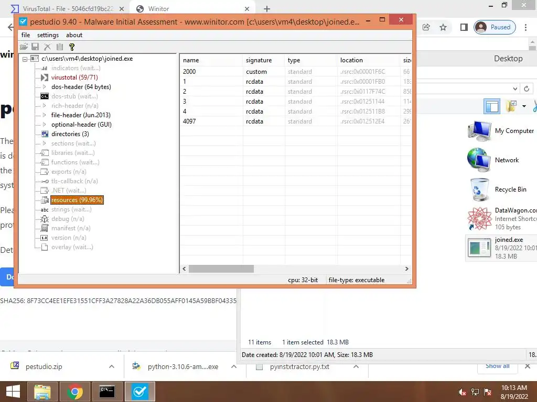Image resolution: width=537 pixels, height=402 pixels.
Task: Expand the optional-header (GUI) node
Action: point(44,125)
